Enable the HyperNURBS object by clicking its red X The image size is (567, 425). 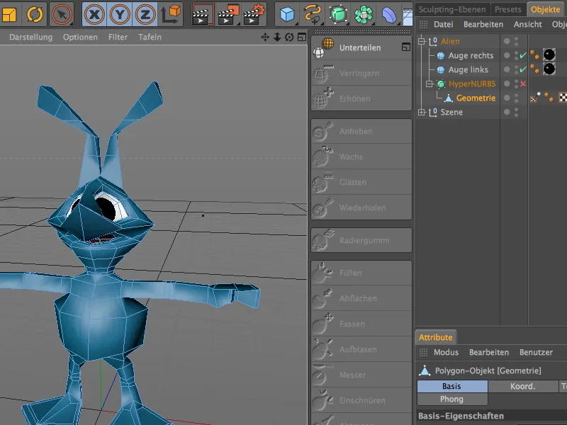pyautogui.click(x=522, y=83)
